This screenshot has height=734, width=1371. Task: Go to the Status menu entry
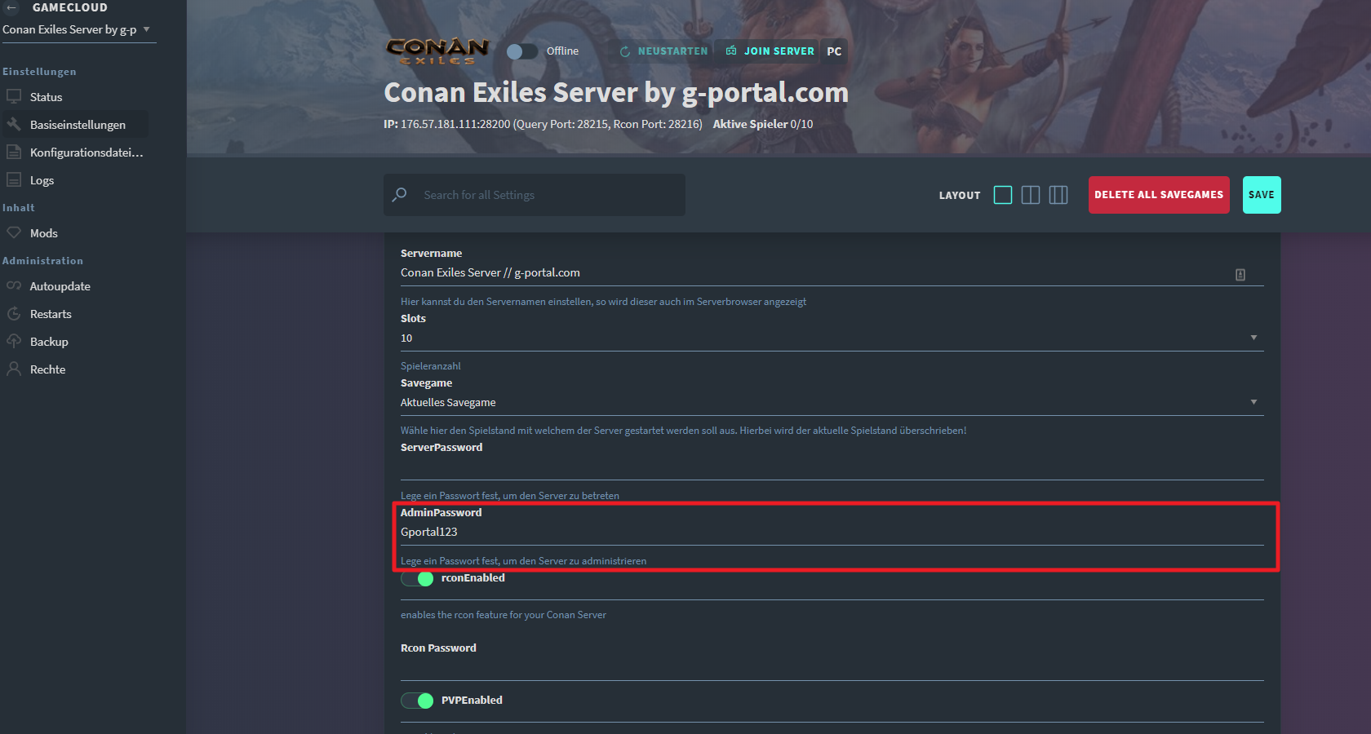coord(46,97)
